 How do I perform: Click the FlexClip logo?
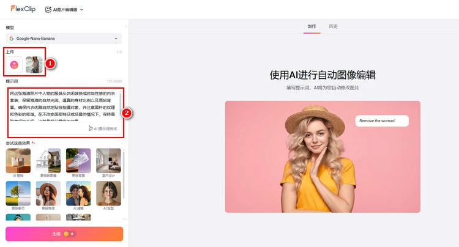point(23,9)
